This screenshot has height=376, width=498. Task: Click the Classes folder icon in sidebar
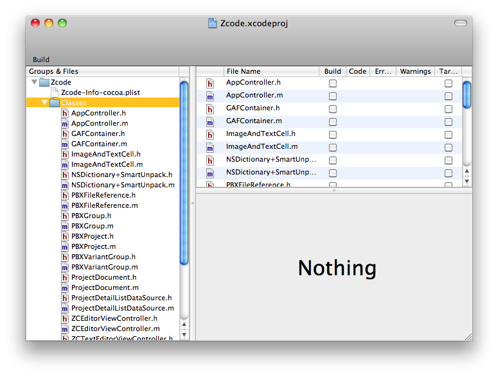coord(55,103)
